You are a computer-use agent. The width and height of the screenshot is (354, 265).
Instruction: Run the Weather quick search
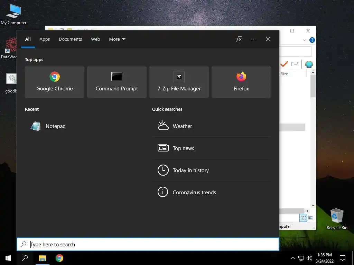(x=212, y=126)
